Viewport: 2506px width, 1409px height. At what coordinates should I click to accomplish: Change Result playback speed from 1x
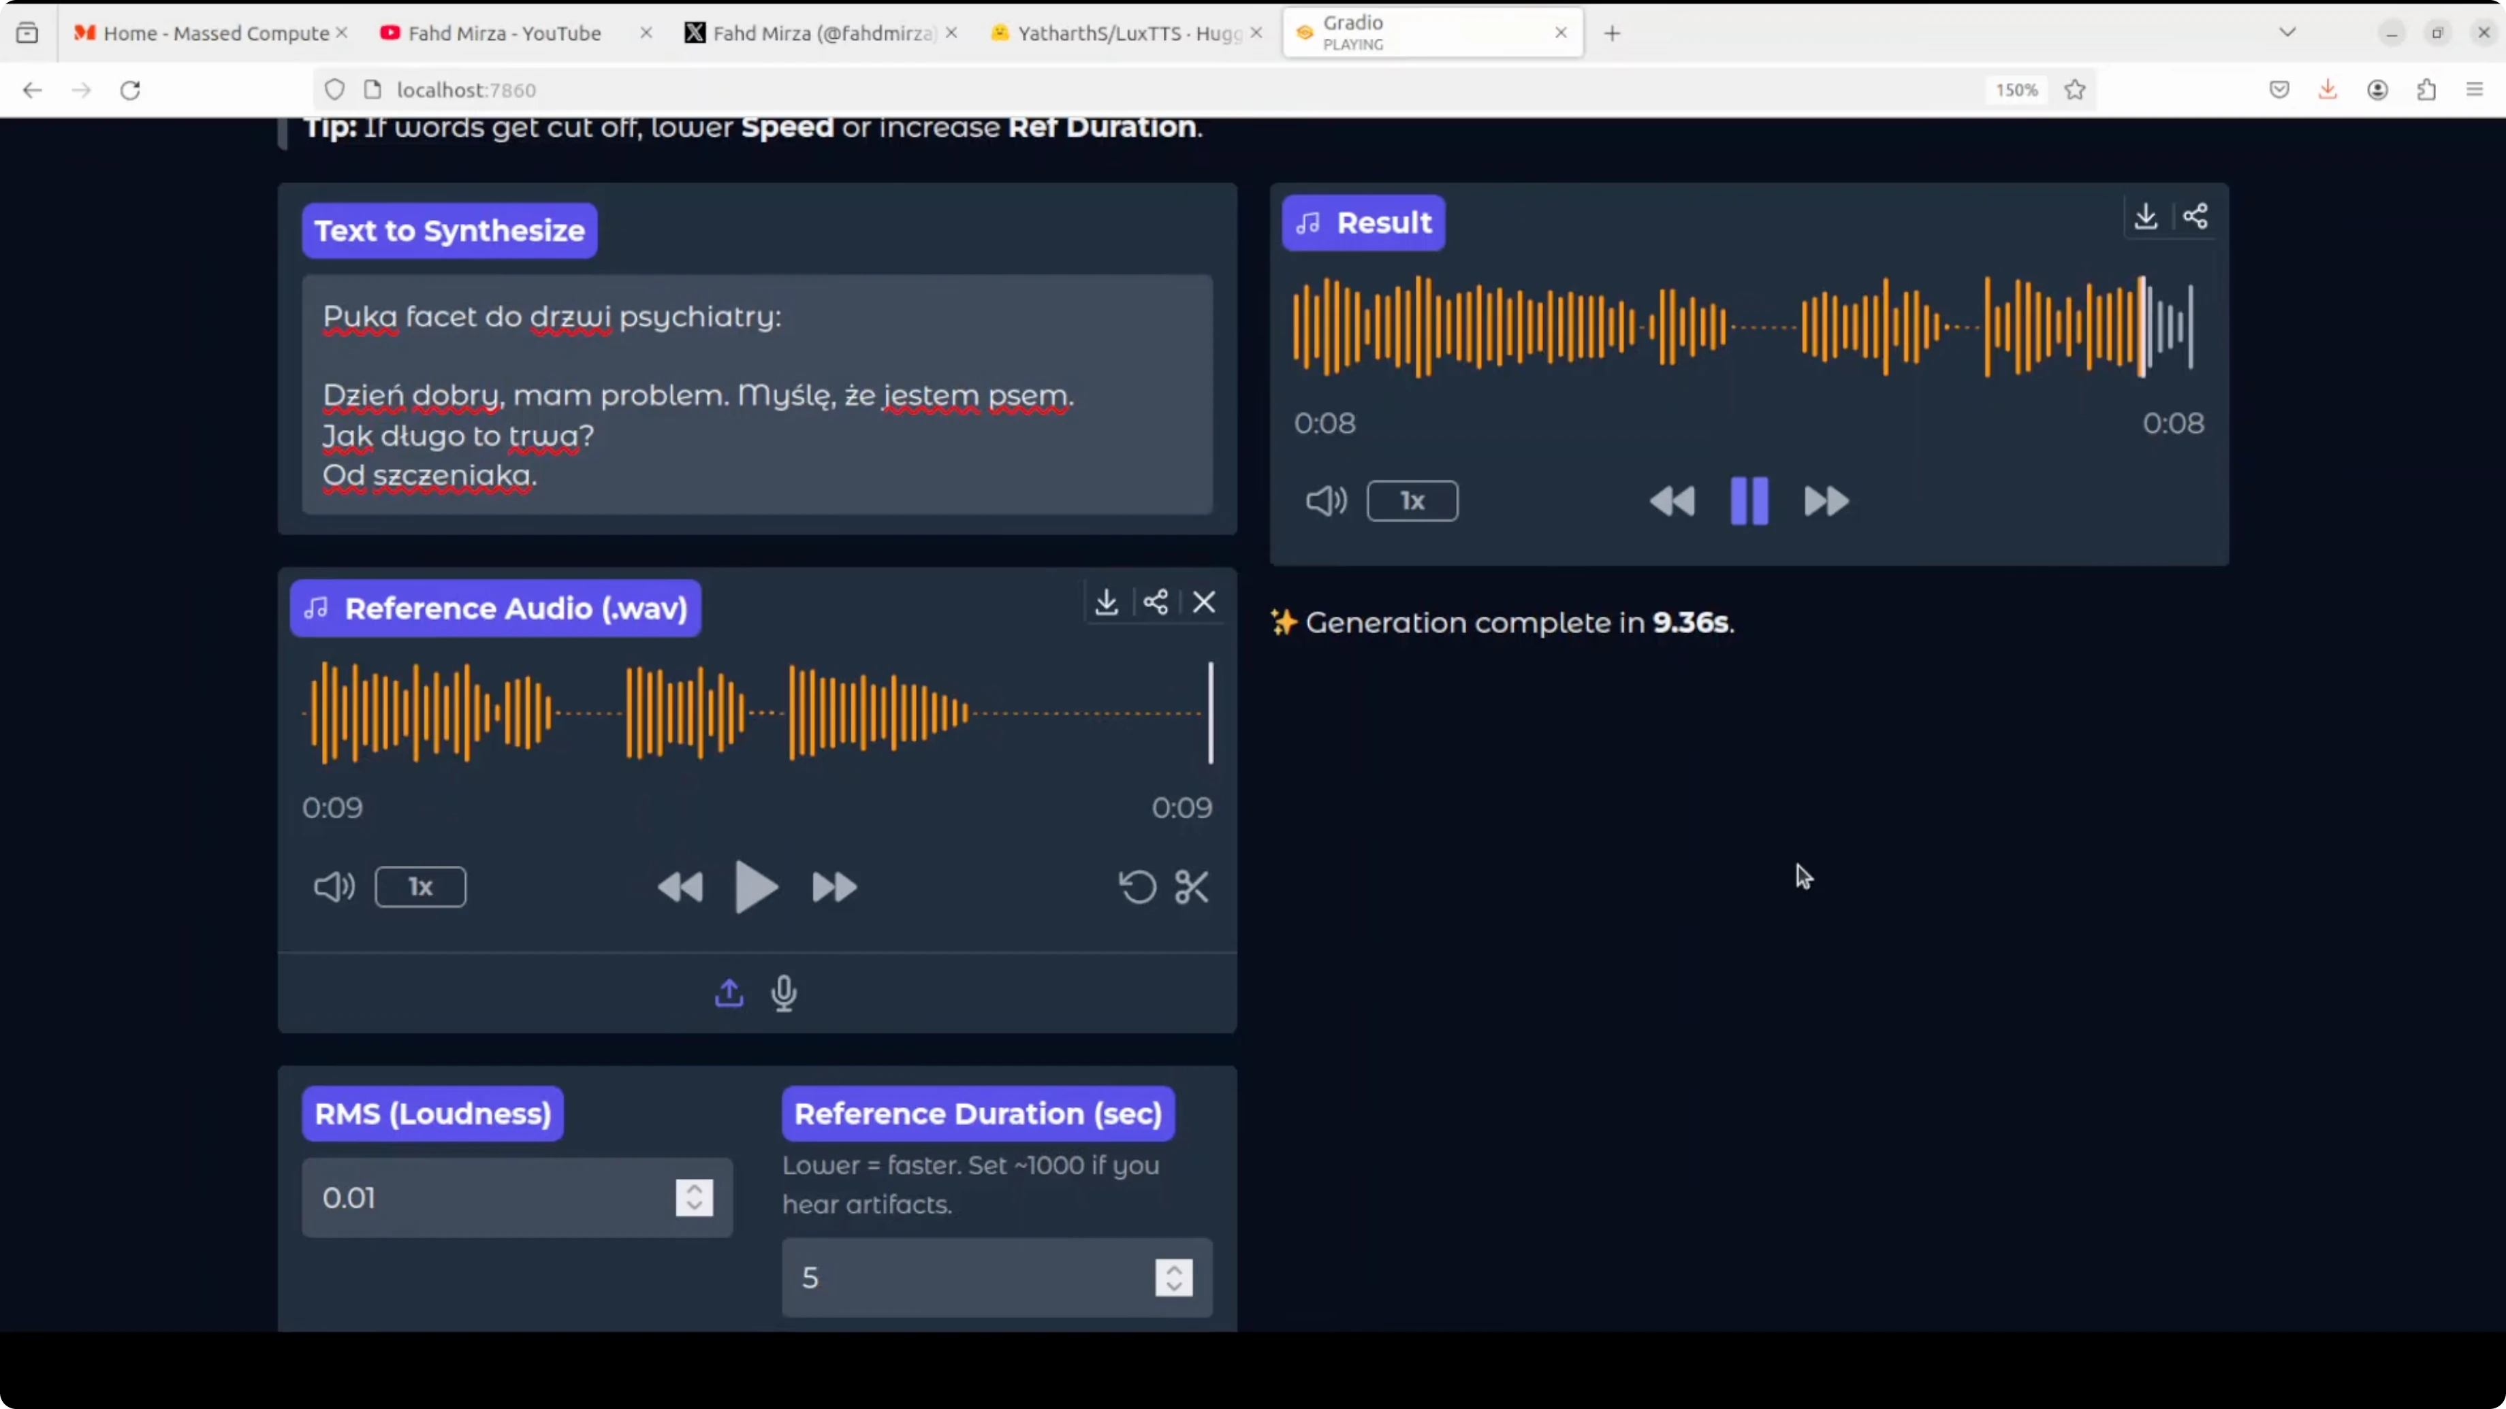point(1412,501)
